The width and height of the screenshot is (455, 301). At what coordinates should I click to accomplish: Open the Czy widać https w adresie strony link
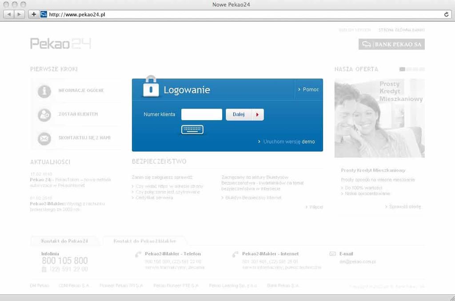pyautogui.click(x=168, y=186)
